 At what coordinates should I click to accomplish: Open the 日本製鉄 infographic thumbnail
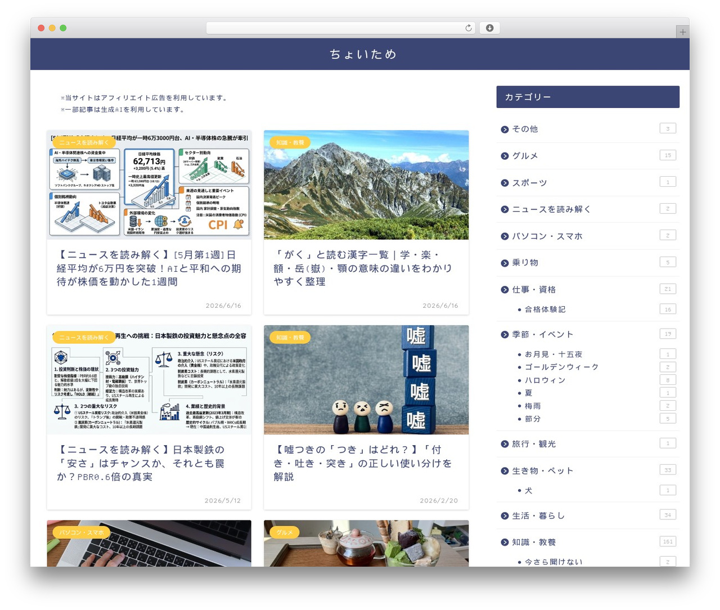(x=149, y=380)
